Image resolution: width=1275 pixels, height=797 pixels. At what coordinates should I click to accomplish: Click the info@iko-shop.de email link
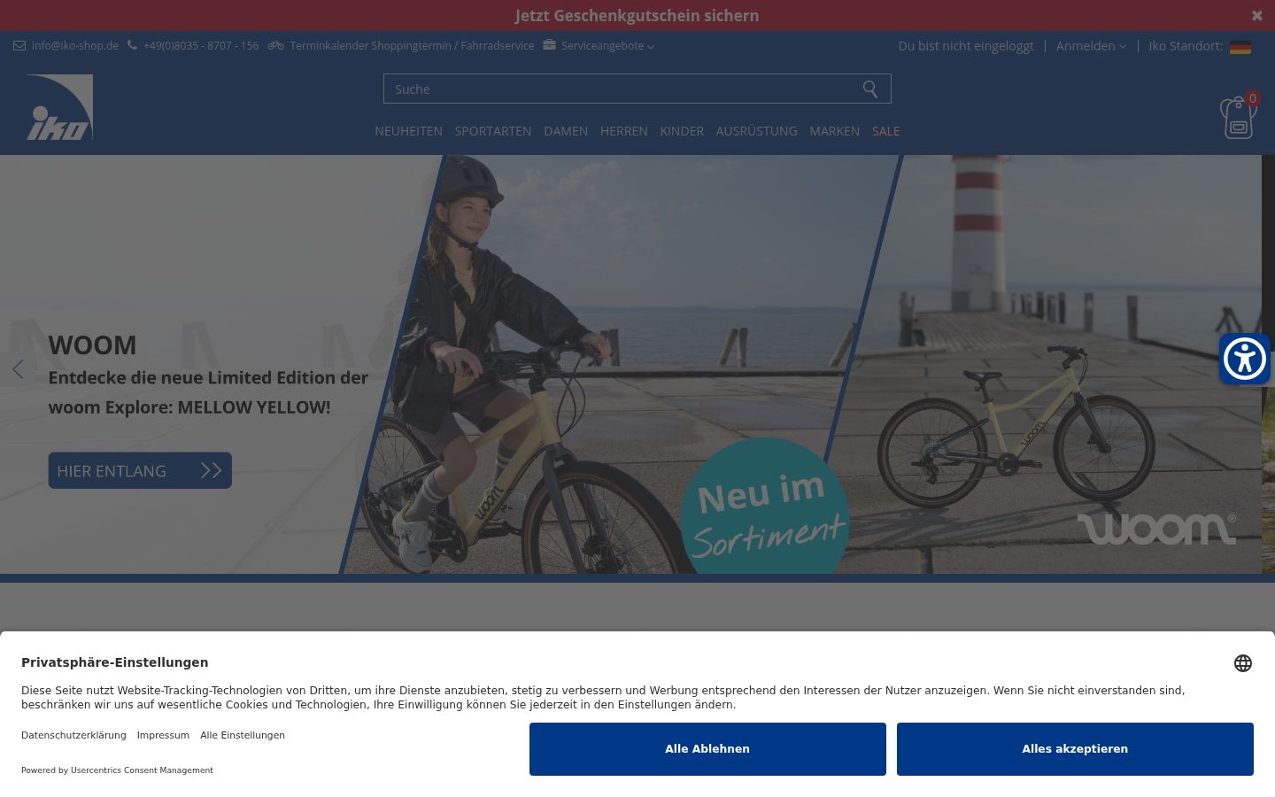pyautogui.click(x=75, y=46)
